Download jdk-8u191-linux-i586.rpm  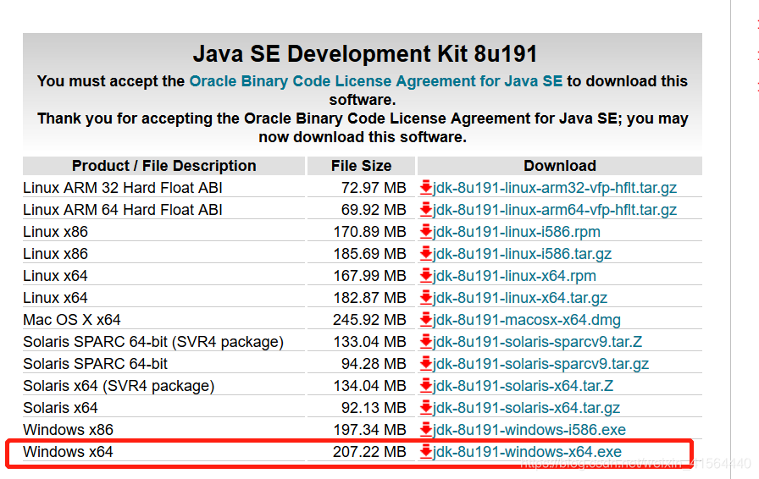[517, 232]
